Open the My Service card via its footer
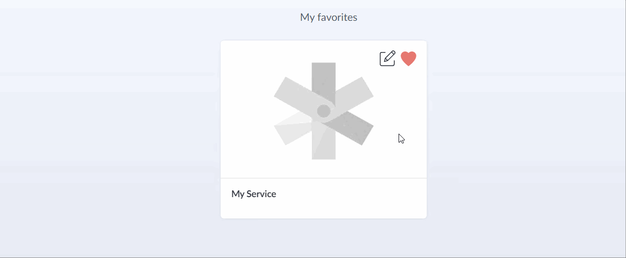 click(323, 198)
